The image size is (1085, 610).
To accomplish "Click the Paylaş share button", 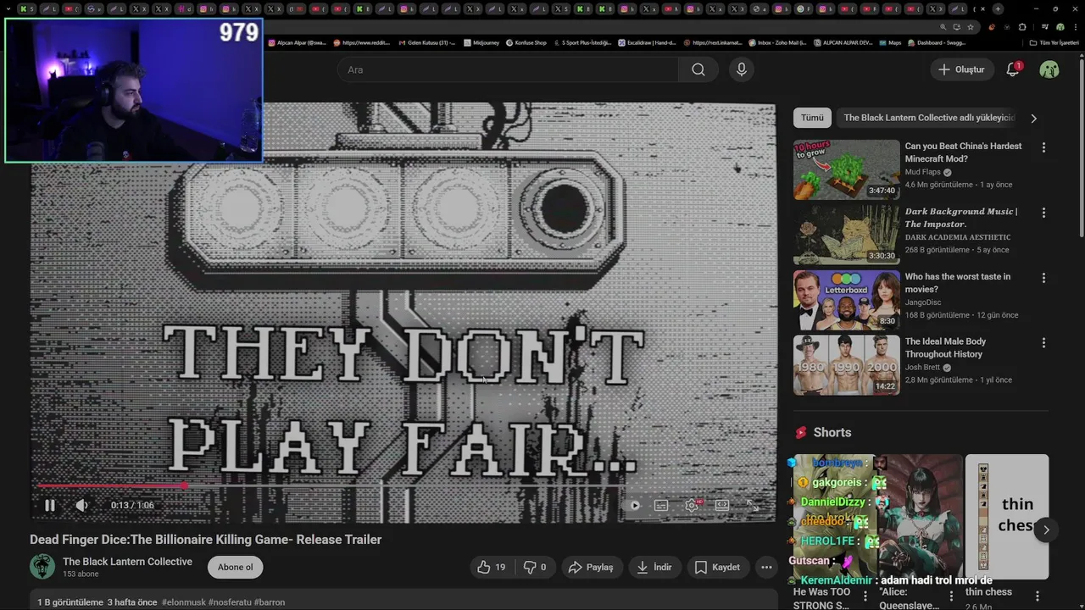I will (591, 567).
